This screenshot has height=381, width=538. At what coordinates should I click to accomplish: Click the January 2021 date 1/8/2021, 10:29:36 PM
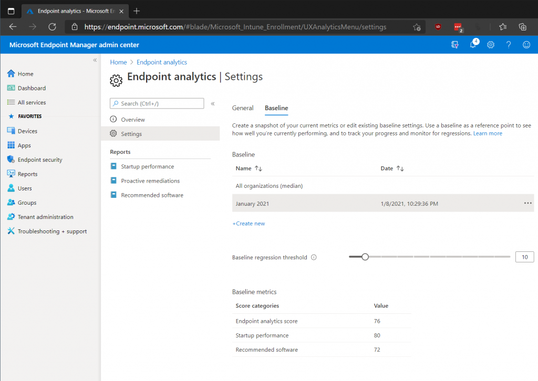click(x=409, y=204)
